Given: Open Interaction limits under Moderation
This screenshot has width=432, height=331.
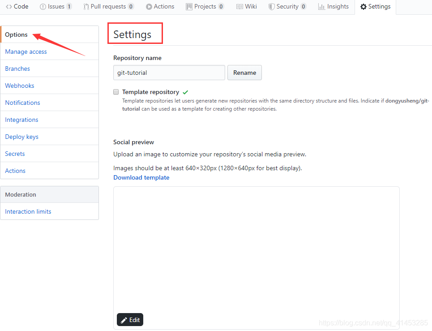Looking at the screenshot, I should (28, 211).
